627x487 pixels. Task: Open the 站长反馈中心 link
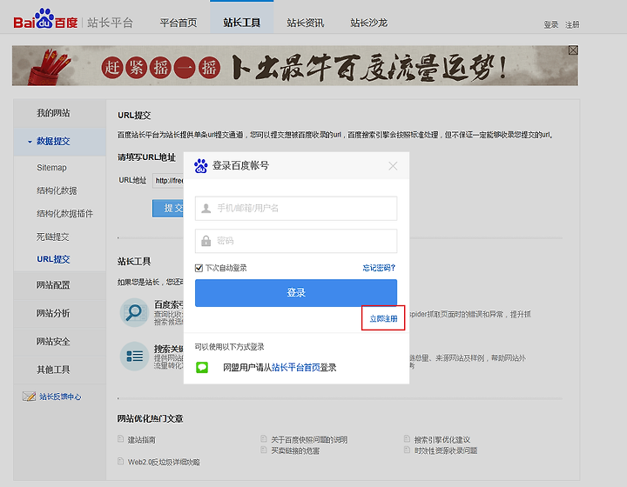click(x=60, y=397)
